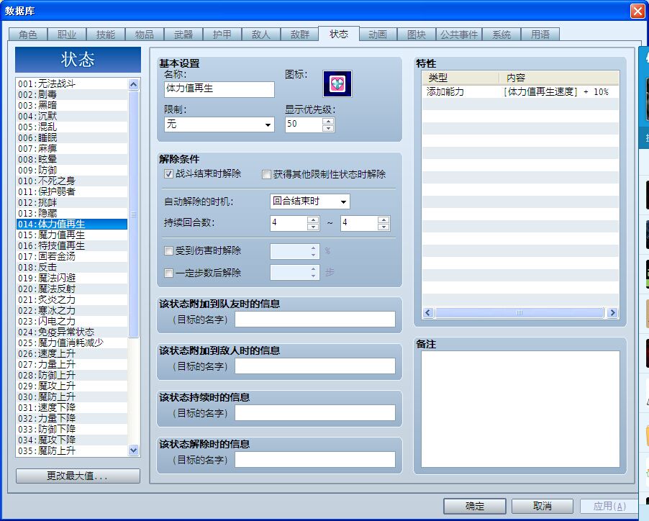This screenshot has width=649, height=521.
Task: Enable 一定步数后解除 checkbox
Action: (x=168, y=273)
